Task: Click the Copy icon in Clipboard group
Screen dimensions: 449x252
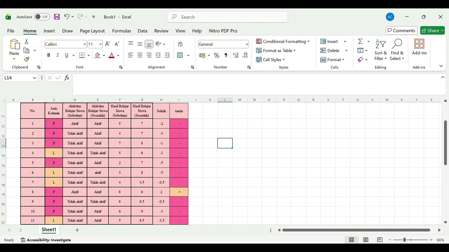Action: tap(26, 50)
